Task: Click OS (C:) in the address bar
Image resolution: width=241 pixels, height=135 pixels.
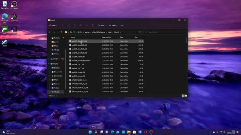Action: 80,32
